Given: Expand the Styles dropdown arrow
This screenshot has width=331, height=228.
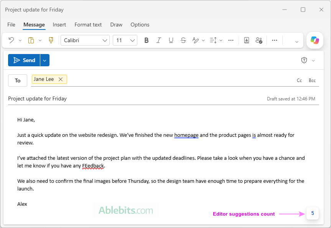Looking at the screenshot, I should [x=203, y=40].
